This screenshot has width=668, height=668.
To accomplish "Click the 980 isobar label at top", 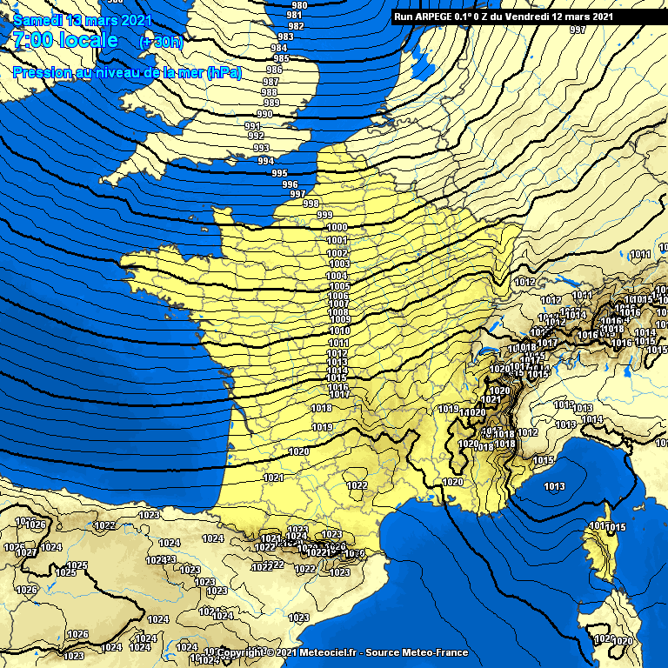I will [299, 5].
